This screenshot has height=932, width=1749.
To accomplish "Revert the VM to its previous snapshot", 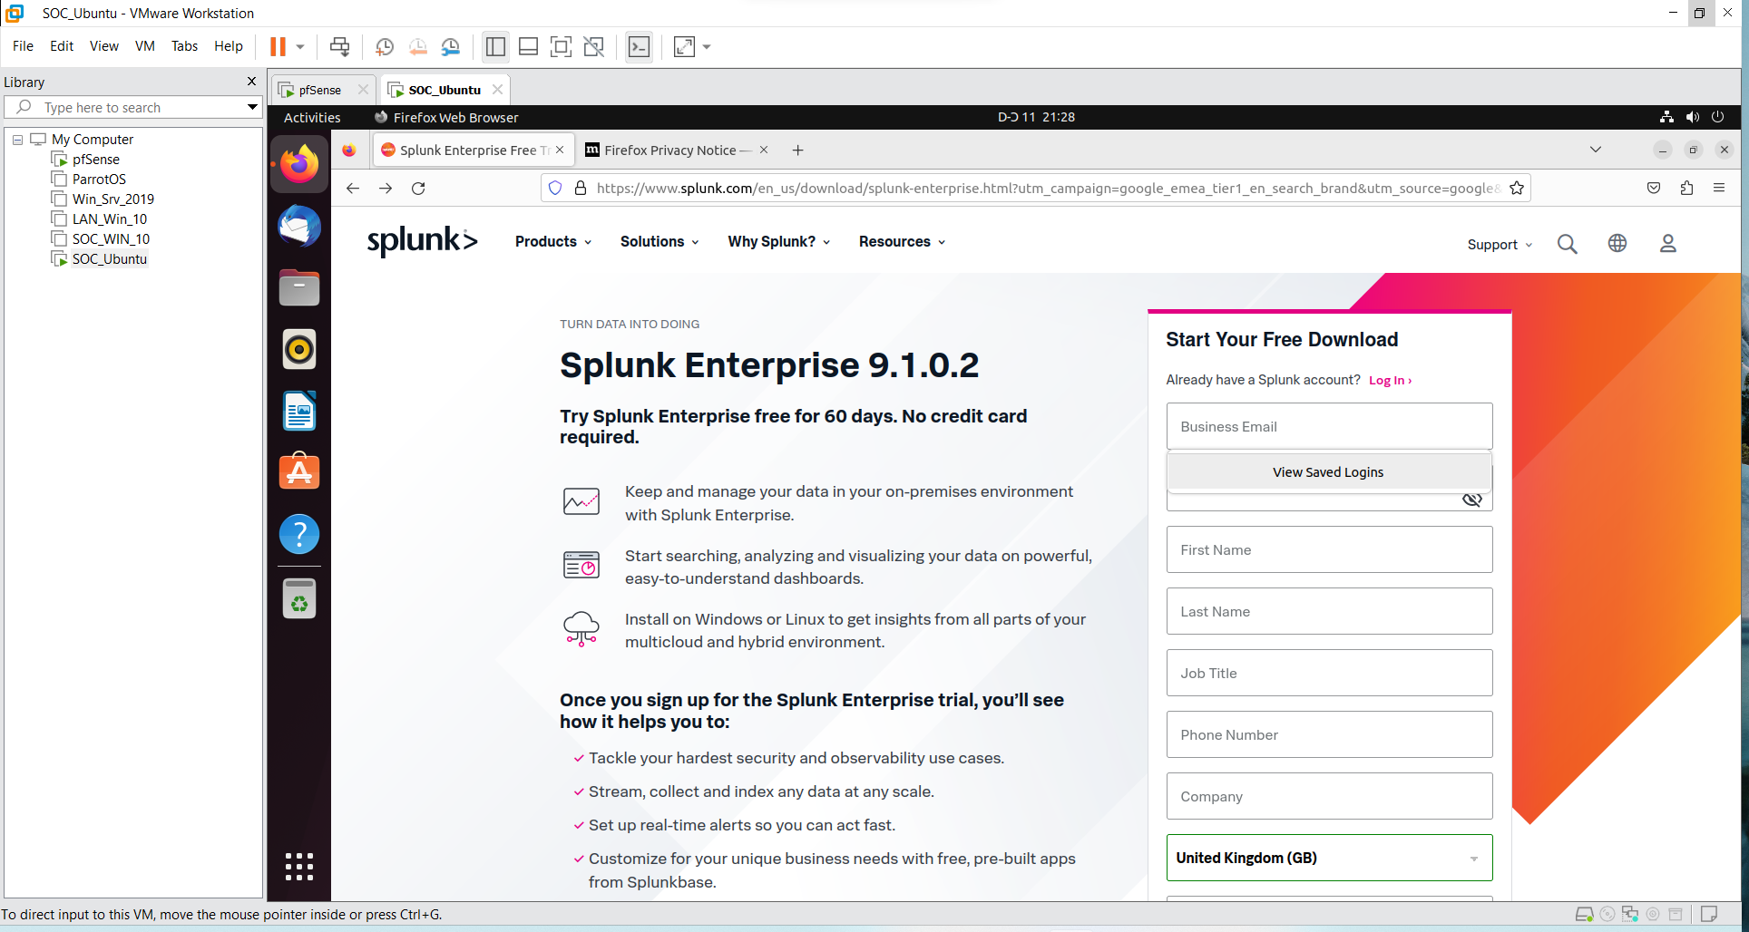I will coord(417,46).
